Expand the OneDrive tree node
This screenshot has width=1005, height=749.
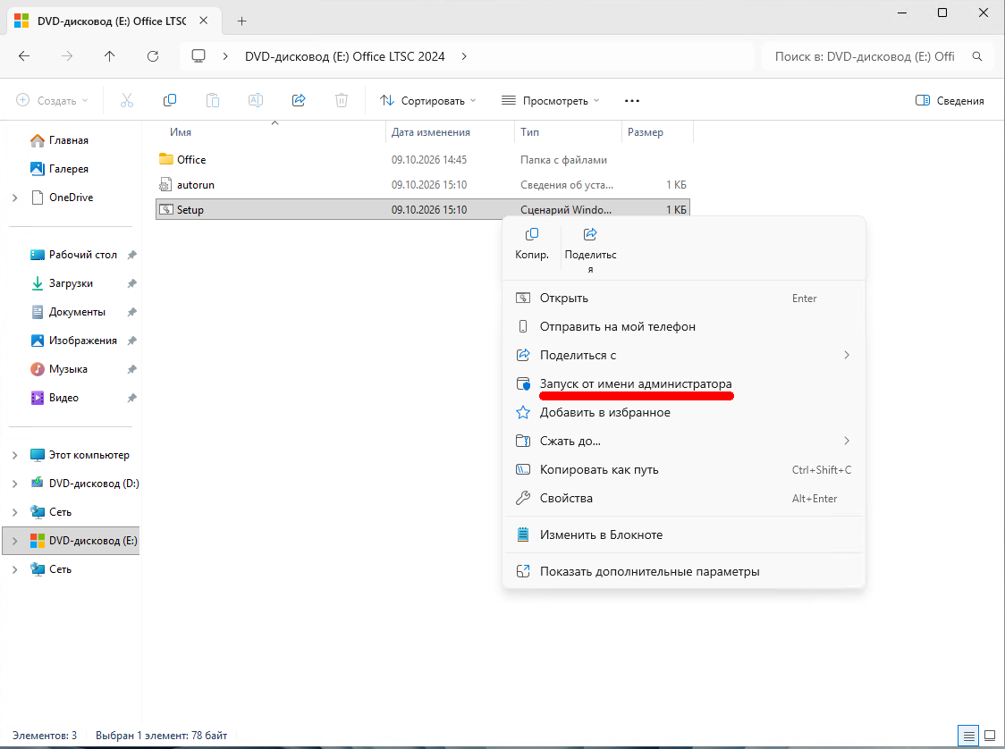coord(14,198)
